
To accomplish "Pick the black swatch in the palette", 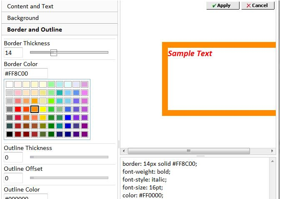I will (10, 134).
